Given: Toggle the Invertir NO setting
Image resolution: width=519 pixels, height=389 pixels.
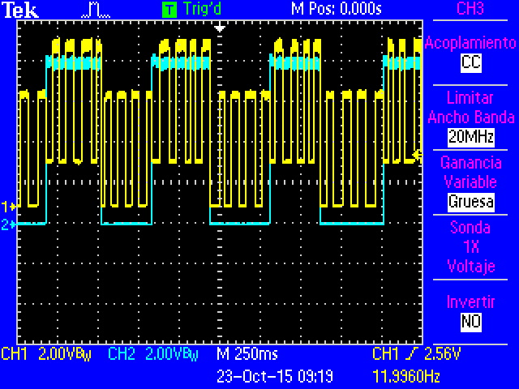Looking at the screenshot, I should click(x=470, y=322).
